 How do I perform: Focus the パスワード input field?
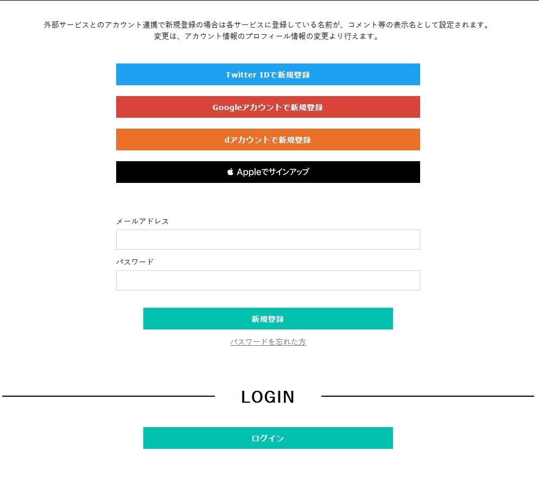(268, 280)
